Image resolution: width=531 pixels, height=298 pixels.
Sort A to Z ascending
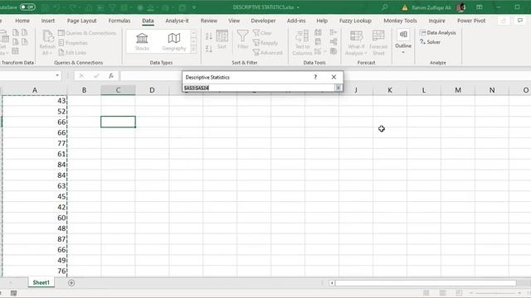pos(208,36)
